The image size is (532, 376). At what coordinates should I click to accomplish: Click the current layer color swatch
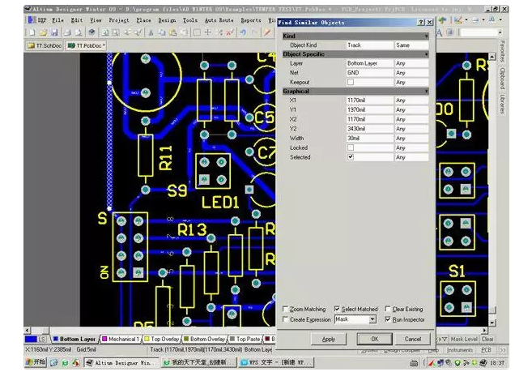[x=30, y=339]
